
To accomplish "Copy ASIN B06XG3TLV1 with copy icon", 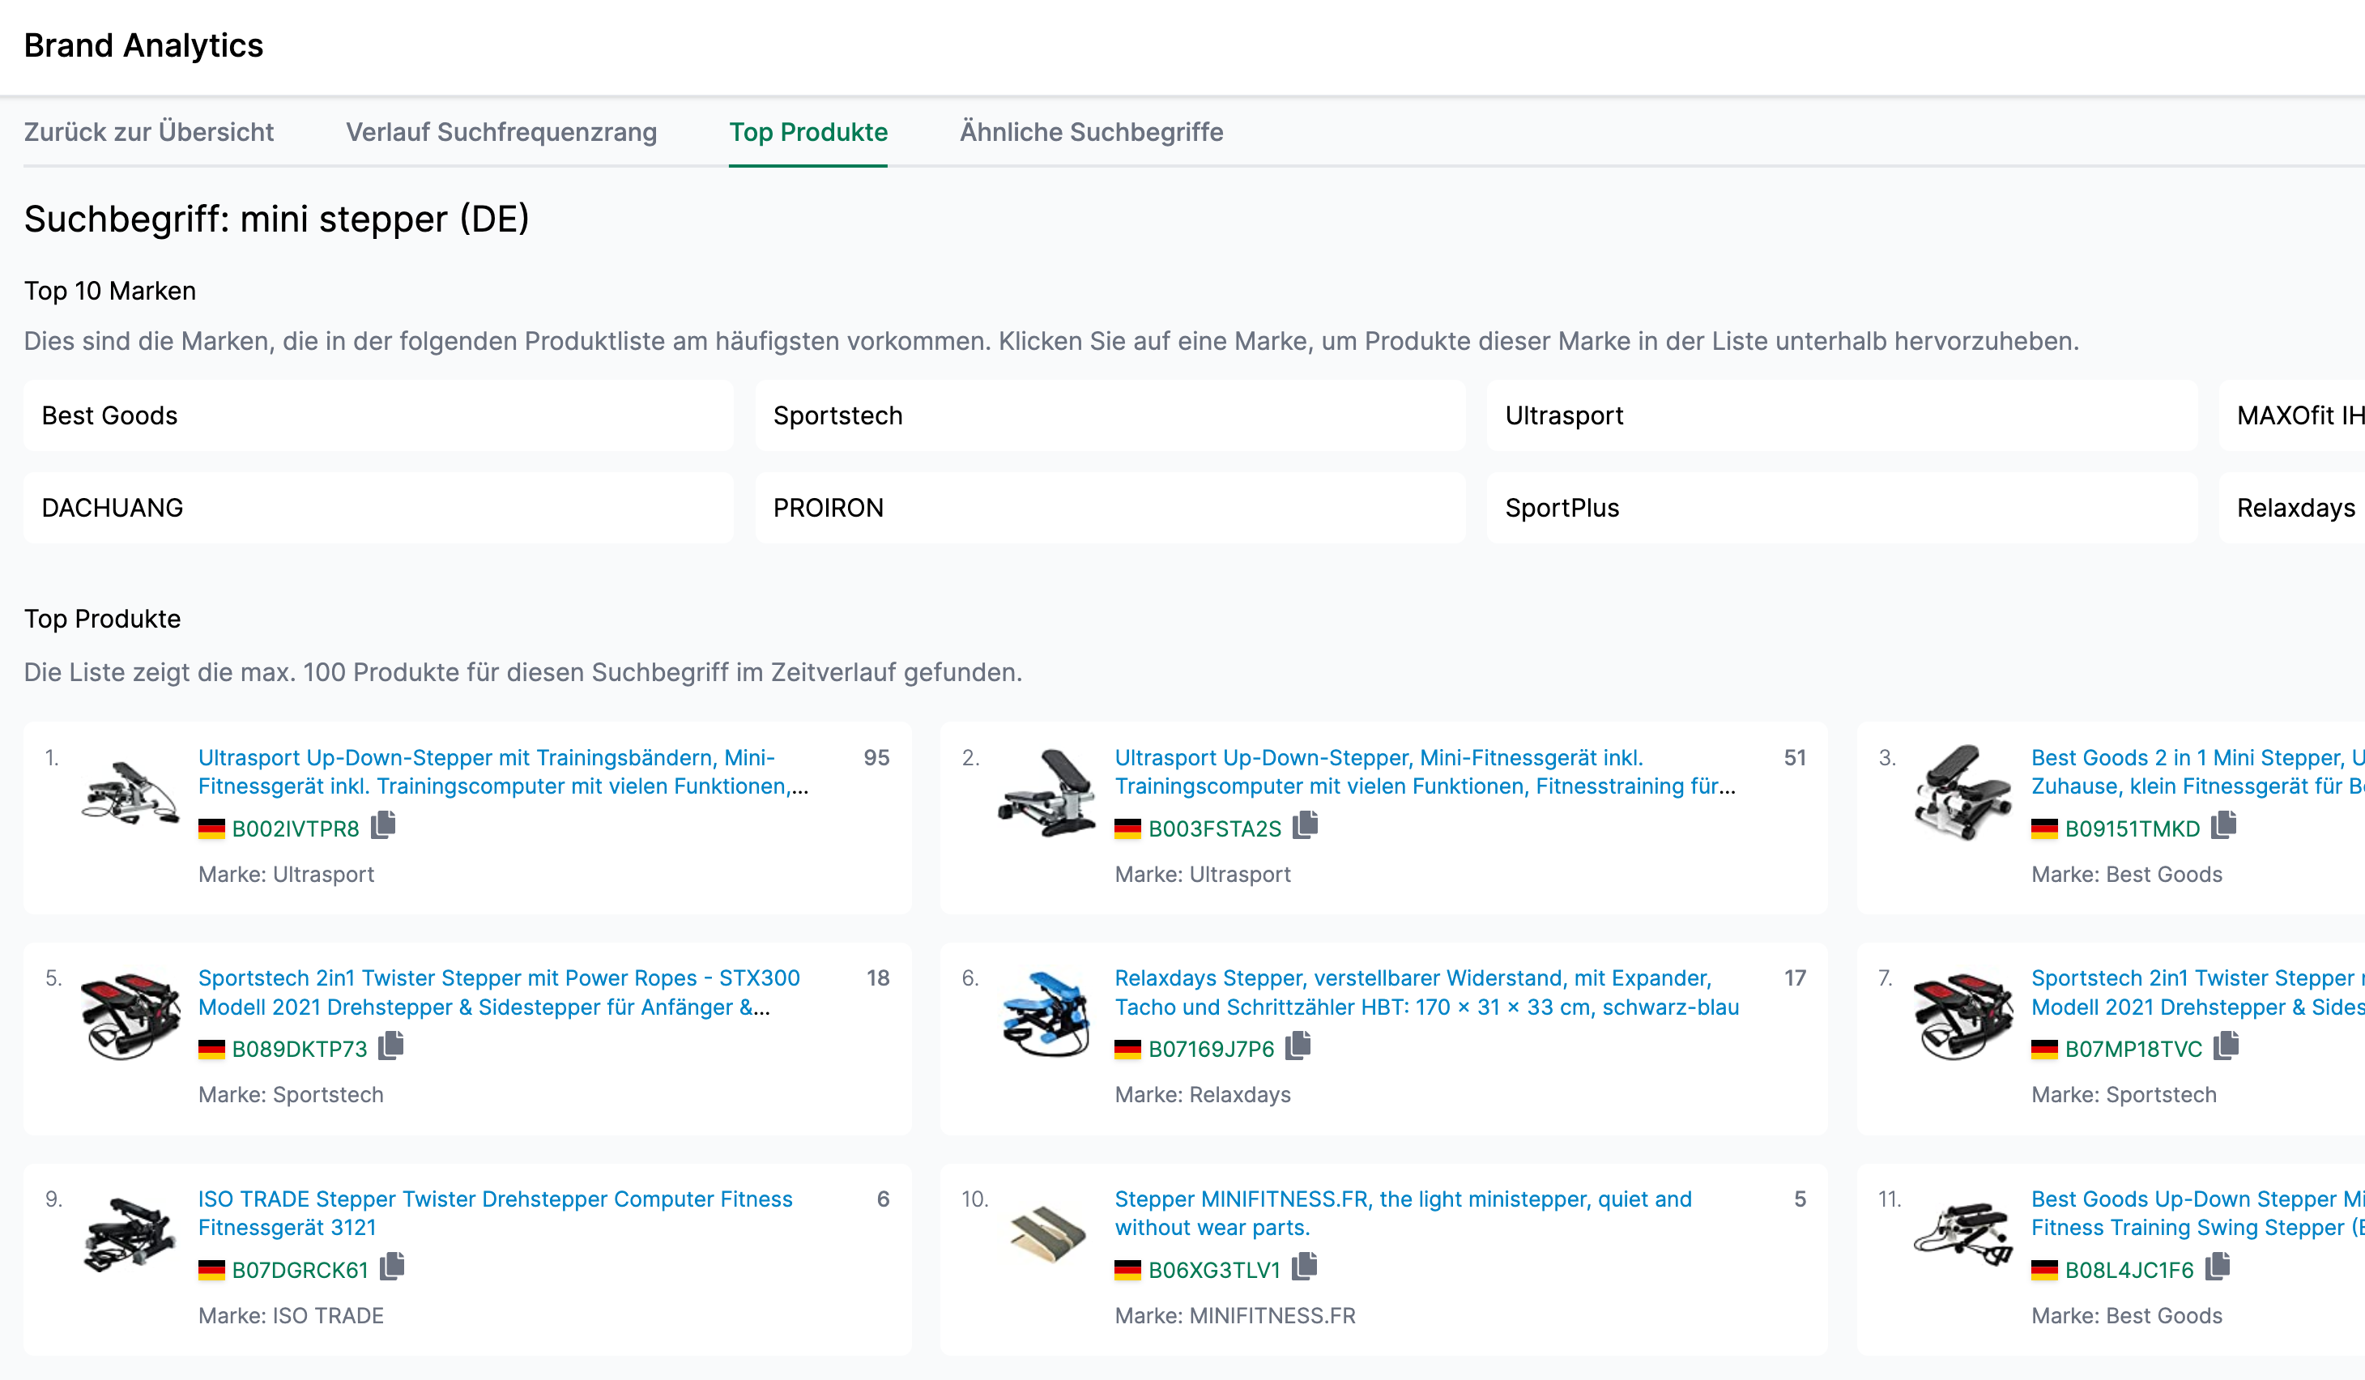I will click(x=1306, y=1267).
